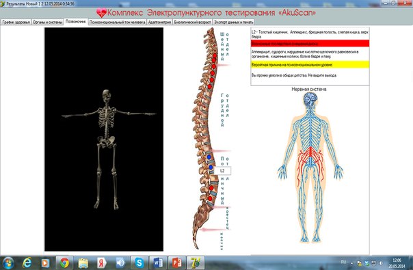Select the Позвоночник tab
This screenshot has height=270, width=413.
click(76, 22)
